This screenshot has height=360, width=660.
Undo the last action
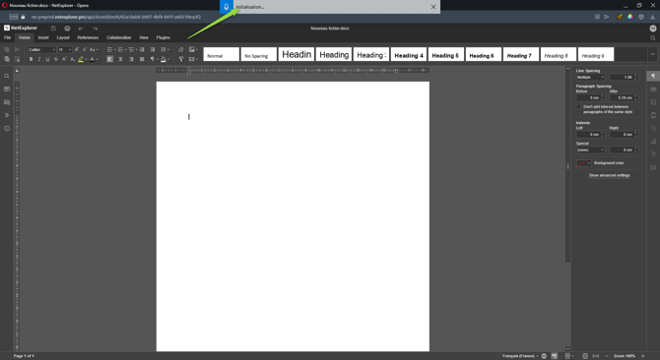[81, 29]
